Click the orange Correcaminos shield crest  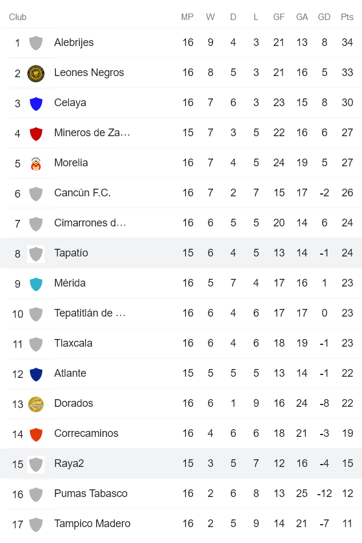point(36,434)
